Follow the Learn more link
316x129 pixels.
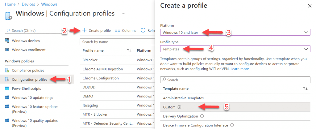click(x=239, y=69)
